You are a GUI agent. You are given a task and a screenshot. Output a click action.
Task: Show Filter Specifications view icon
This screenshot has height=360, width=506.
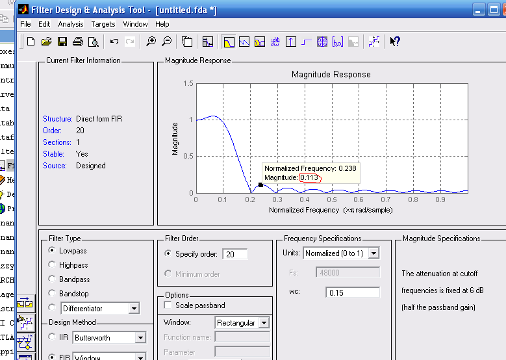pyautogui.click(x=208, y=42)
